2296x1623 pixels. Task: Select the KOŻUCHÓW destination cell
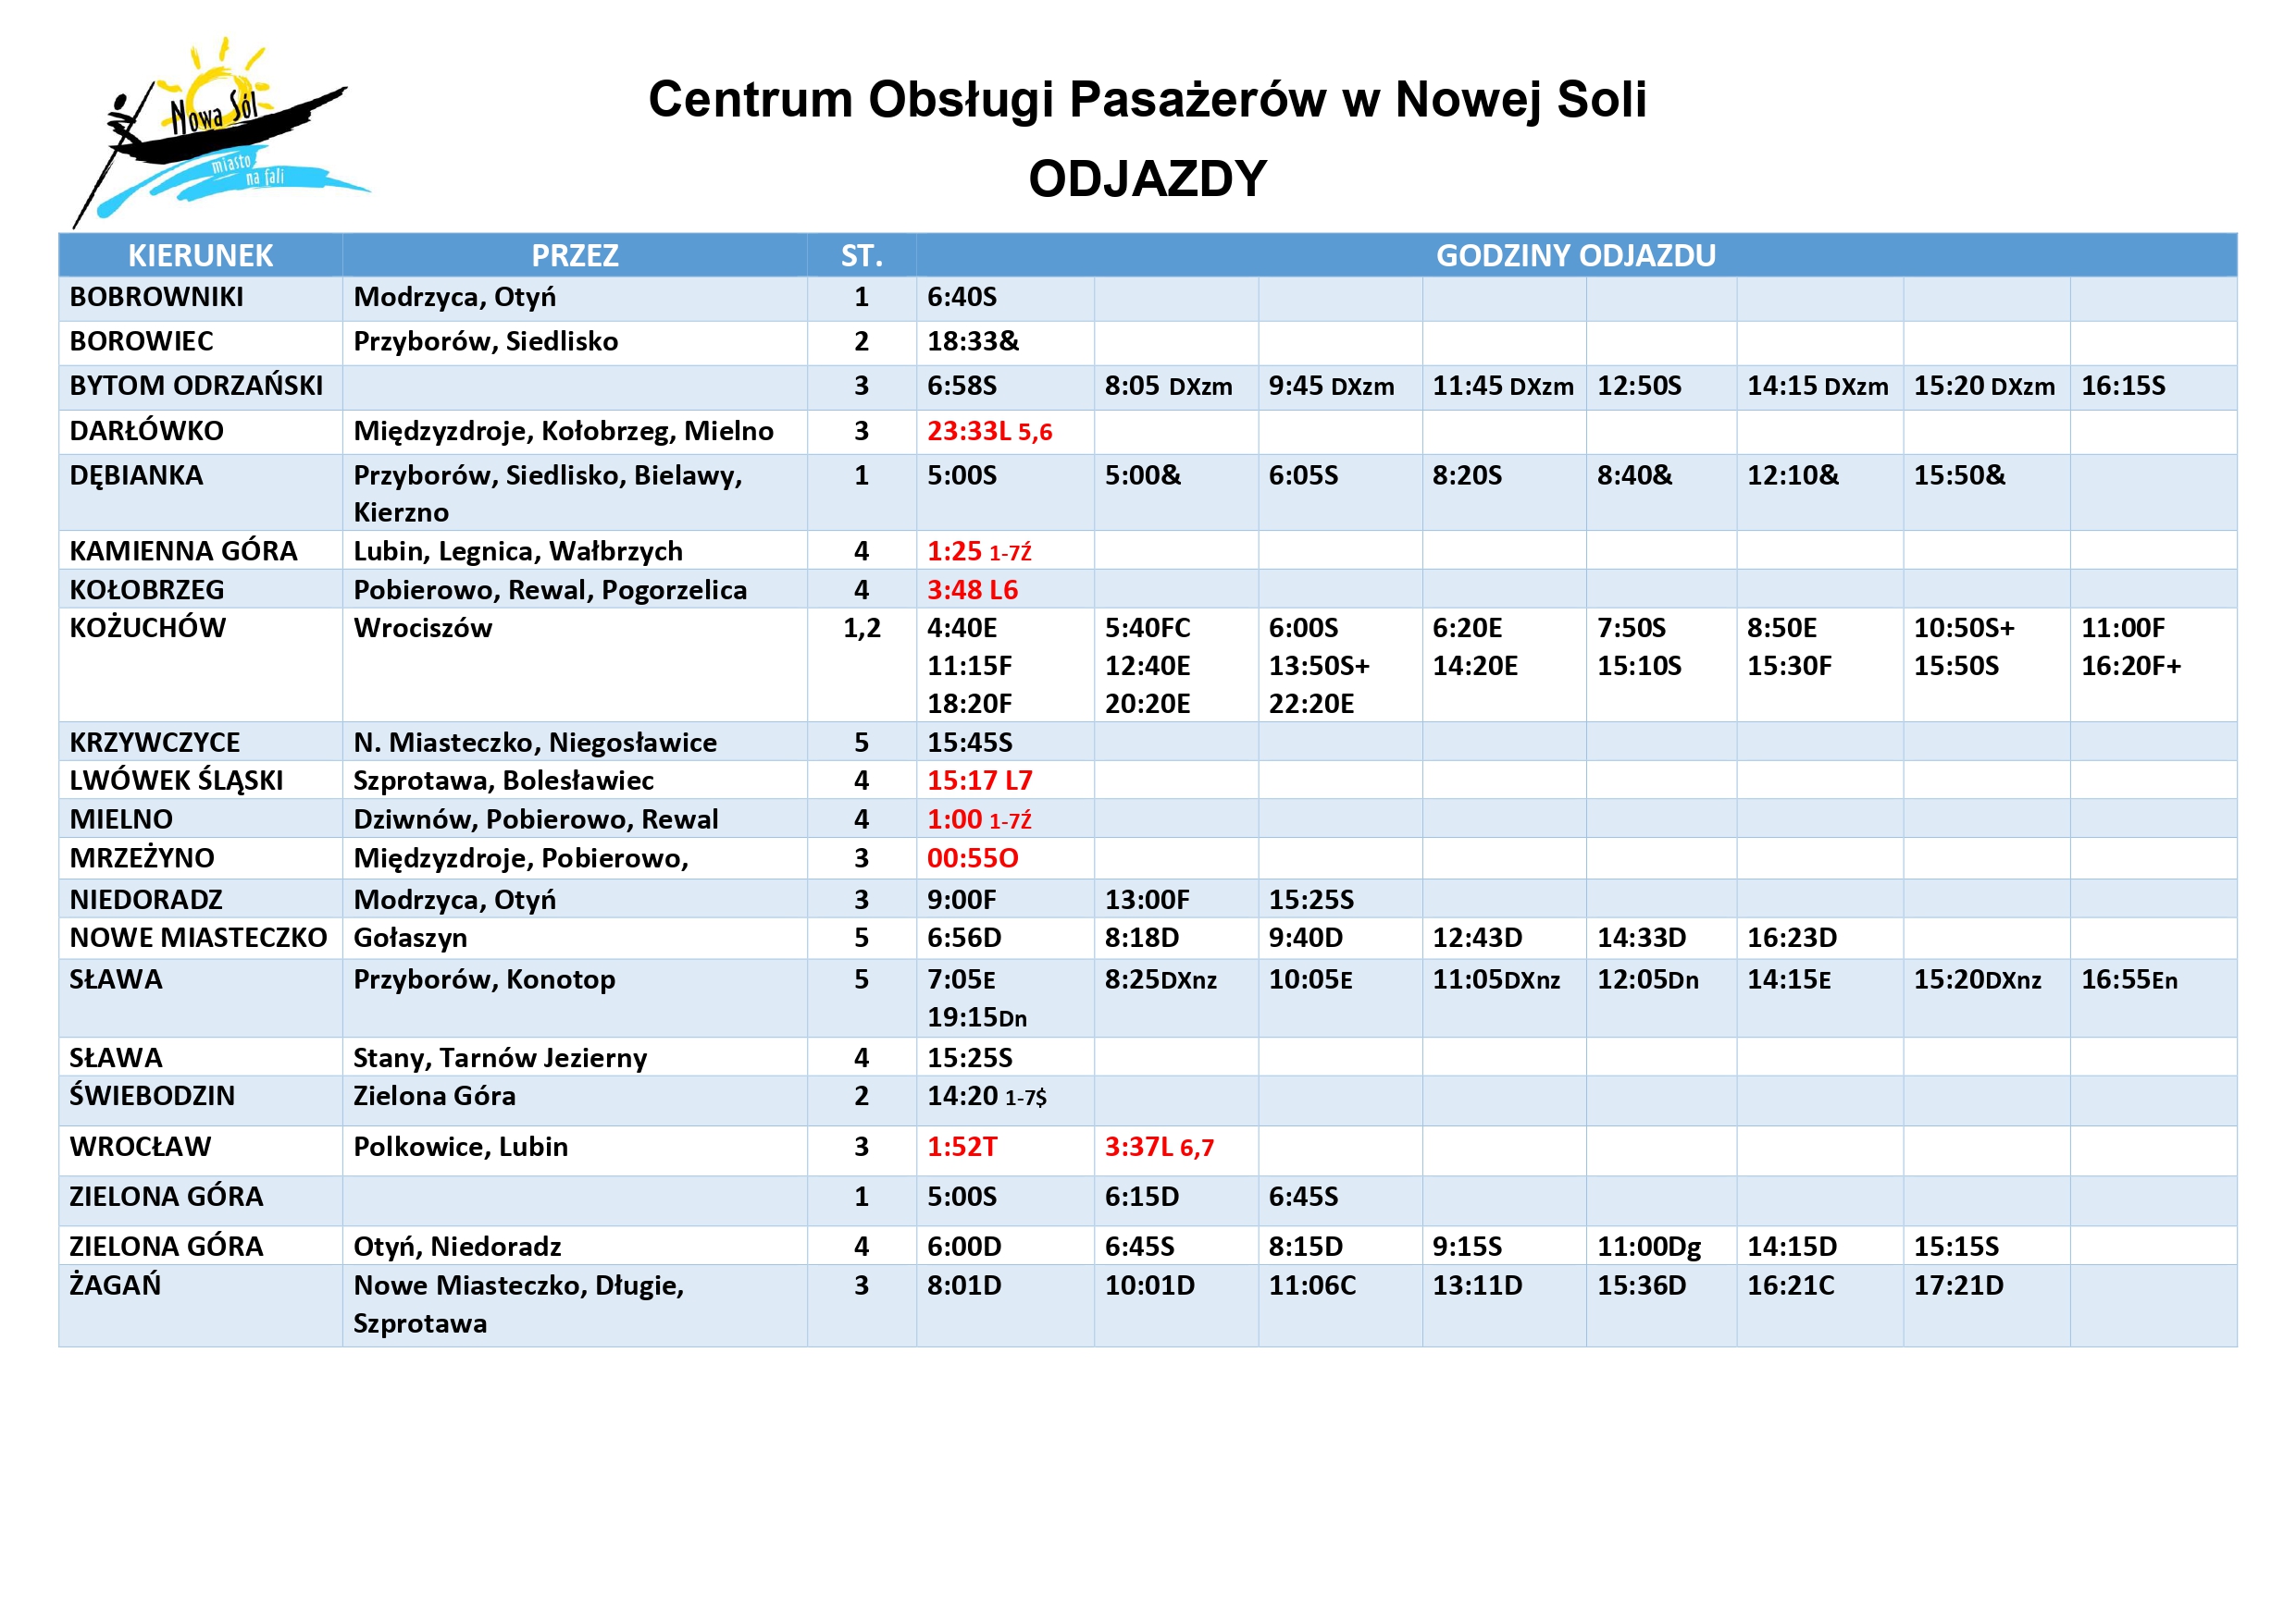pyautogui.click(x=148, y=629)
